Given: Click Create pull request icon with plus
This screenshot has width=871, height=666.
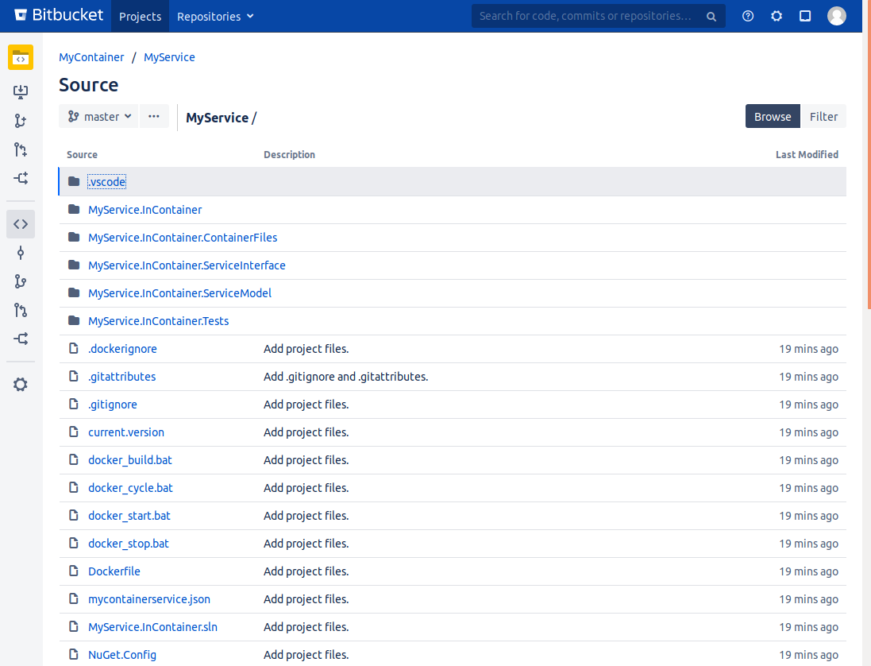Looking at the screenshot, I should coord(21,149).
